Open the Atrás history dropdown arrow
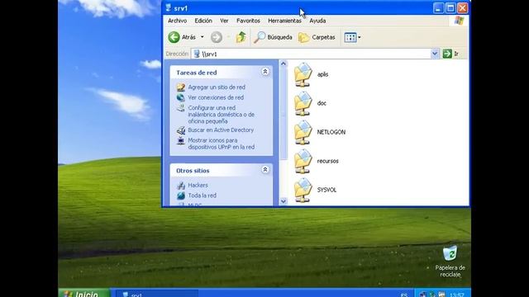529x297 pixels. (202, 37)
